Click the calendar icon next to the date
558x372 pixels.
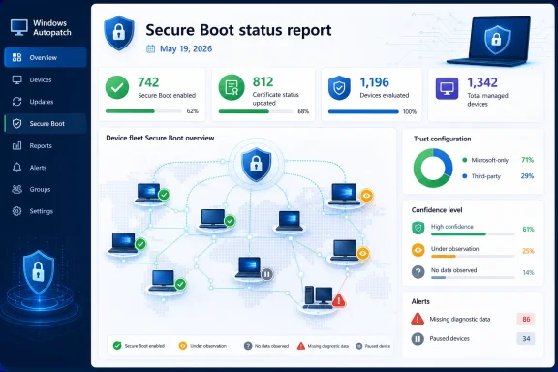tap(150, 48)
